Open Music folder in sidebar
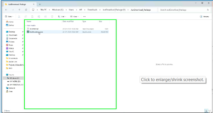Viewport: 213px width, 113px height. click(x=11, y=45)
